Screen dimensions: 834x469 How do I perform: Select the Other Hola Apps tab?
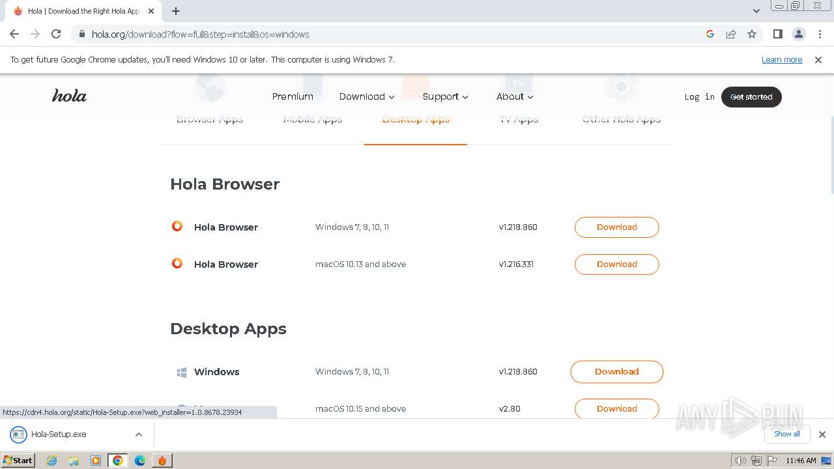click(x=622, y=119)
